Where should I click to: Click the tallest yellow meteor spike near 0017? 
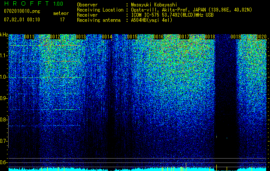click(186, 167)
